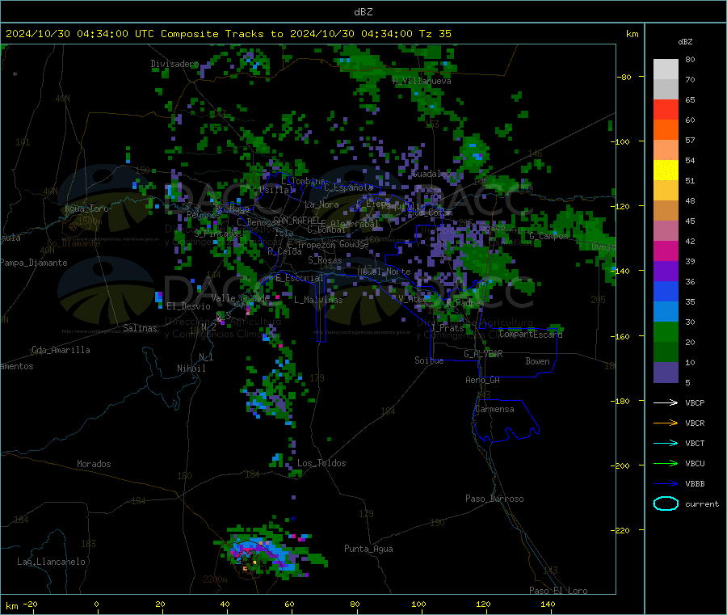The height and width of the screenshot is (615, 727).
Task: Select the El_Desvio map label
Action: 189,306
